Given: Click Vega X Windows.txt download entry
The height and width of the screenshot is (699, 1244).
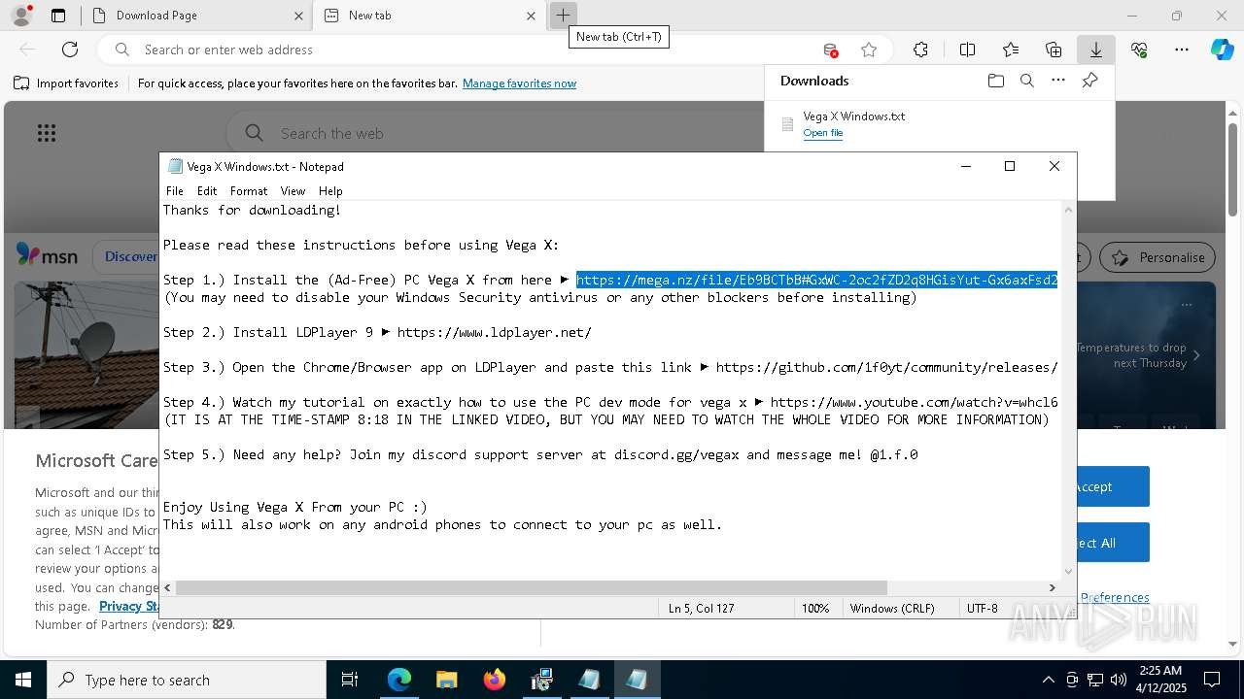Looking at the screenshot, I should coord(939,123).
